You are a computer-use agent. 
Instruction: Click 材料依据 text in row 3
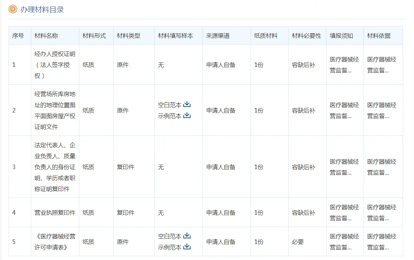pos(382,167)
